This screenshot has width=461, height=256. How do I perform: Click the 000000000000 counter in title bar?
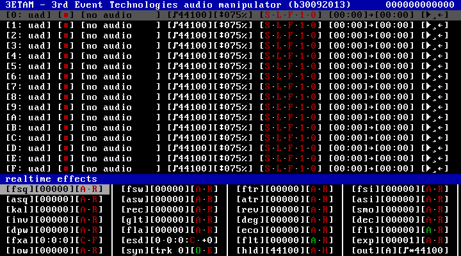(x=420, y=4)
